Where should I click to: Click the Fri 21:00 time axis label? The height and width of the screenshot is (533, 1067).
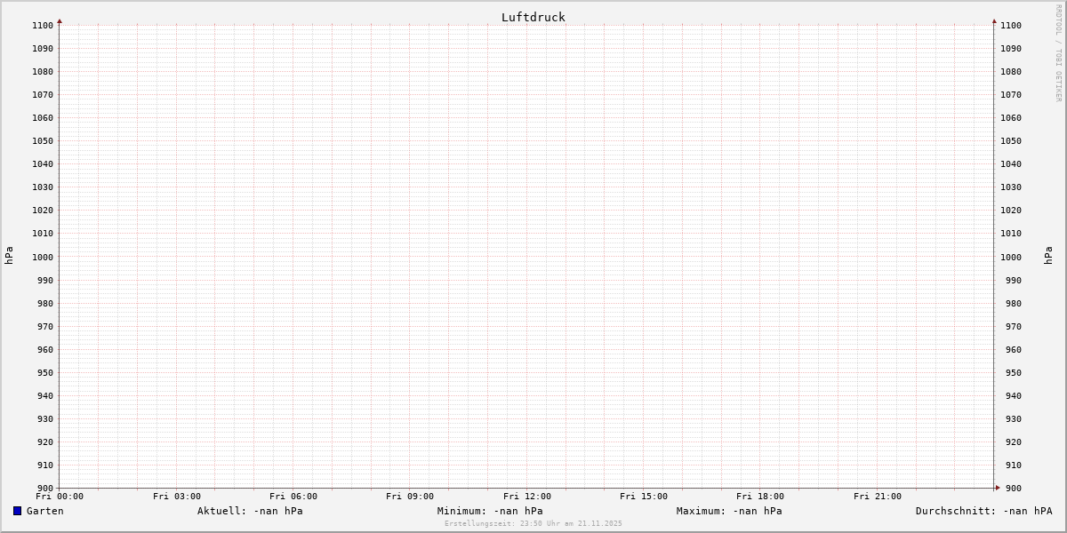[877, 497]
